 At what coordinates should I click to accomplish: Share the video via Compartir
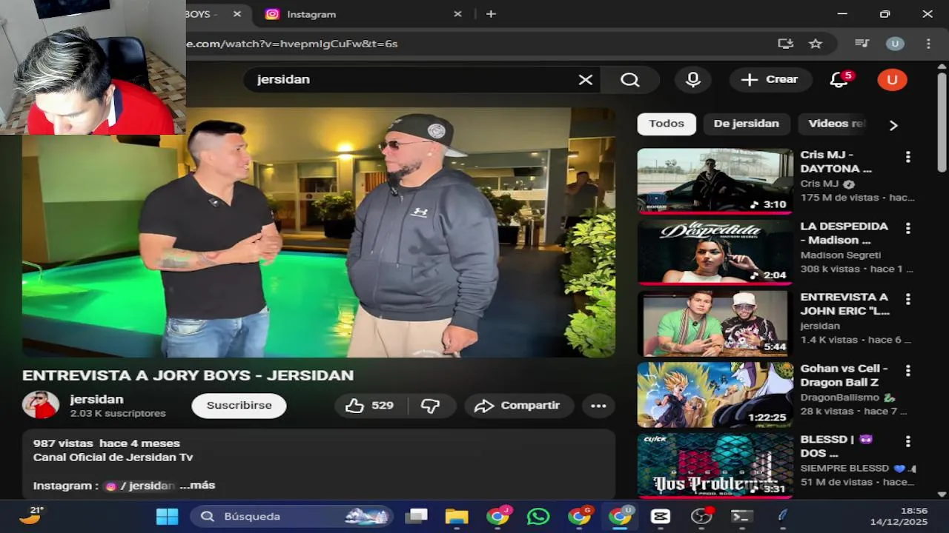(518, 406)
